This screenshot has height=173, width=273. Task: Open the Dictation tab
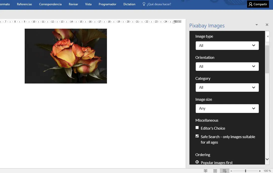129,4
